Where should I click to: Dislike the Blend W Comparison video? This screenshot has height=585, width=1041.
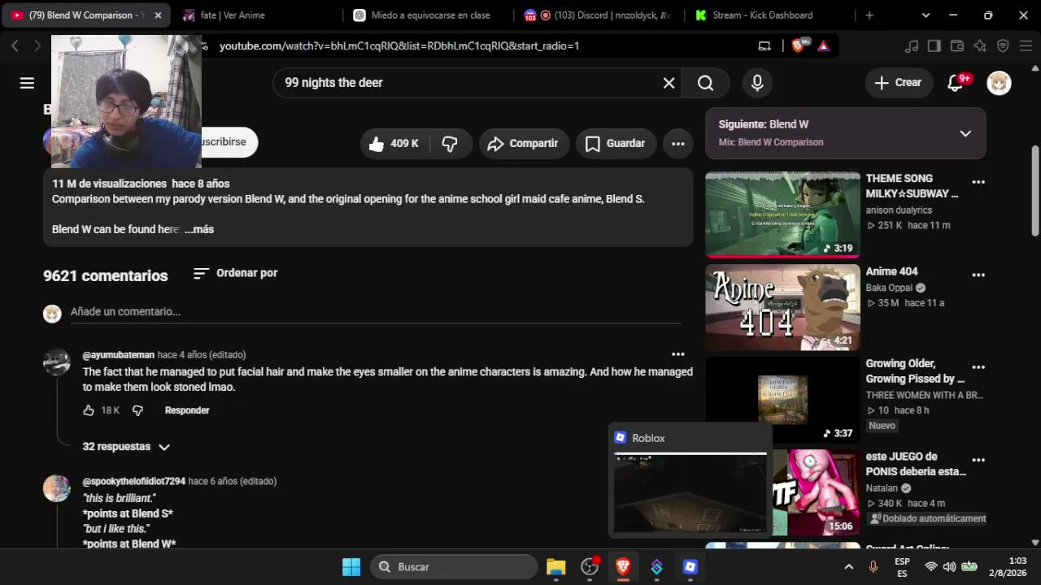pos(450,144)
